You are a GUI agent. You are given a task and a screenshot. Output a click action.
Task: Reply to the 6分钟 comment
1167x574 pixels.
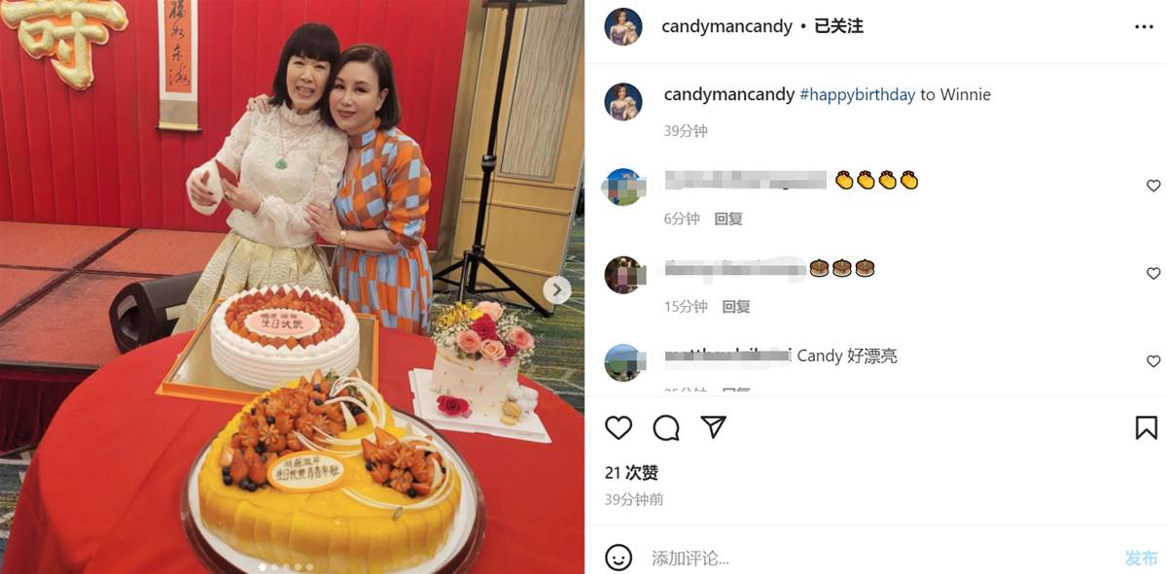tap(728, 219)
